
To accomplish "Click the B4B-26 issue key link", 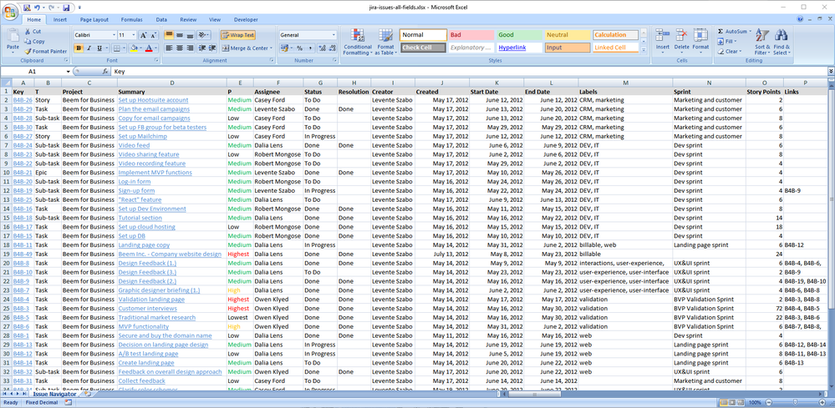I will click(23, 100).
